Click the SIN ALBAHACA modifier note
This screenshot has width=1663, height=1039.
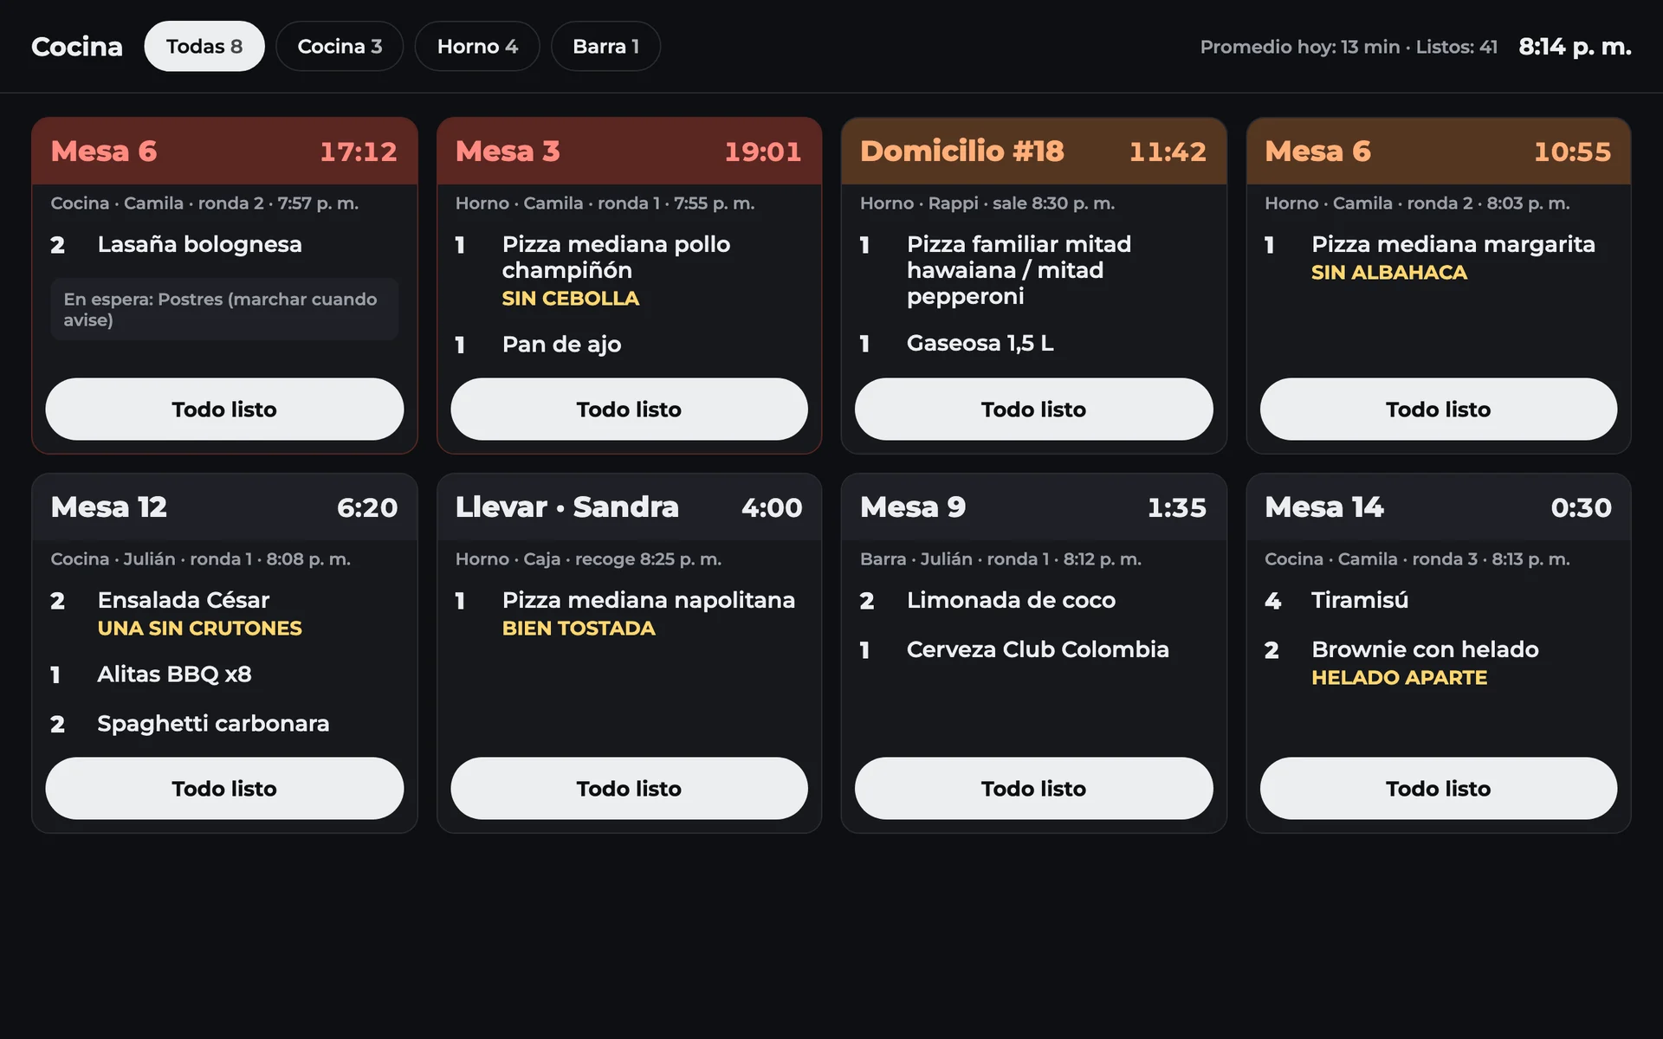(1388, 273)
